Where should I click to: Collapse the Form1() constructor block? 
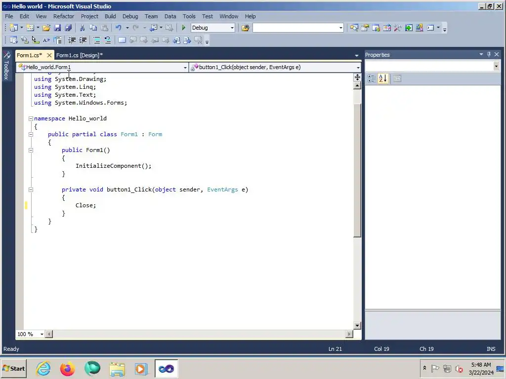31,150
